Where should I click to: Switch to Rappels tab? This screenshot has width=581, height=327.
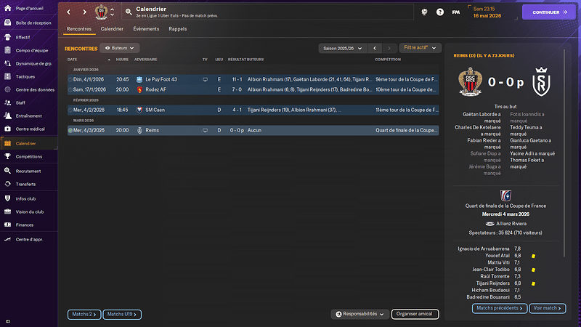177,29
